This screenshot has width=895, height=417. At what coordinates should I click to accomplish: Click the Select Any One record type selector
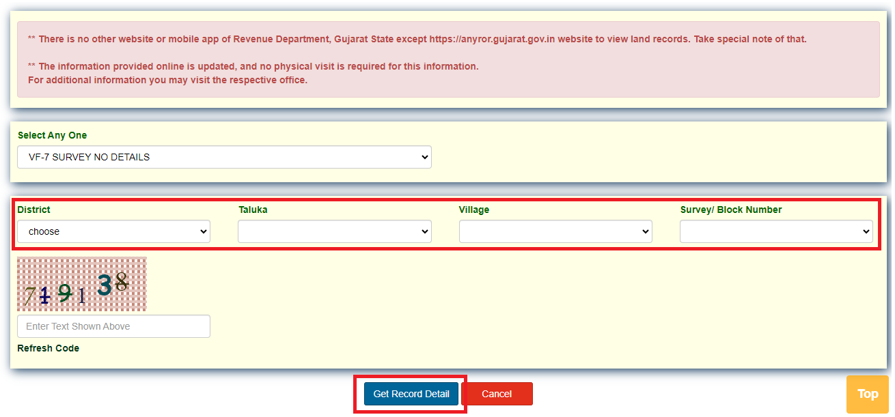(224, 157)
